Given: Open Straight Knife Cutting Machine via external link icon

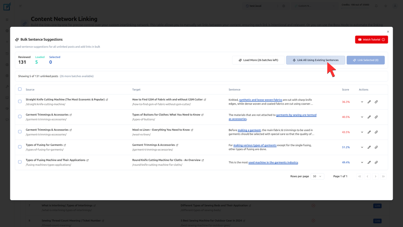Looking at the screenshot, I should (x=107, y=99).
